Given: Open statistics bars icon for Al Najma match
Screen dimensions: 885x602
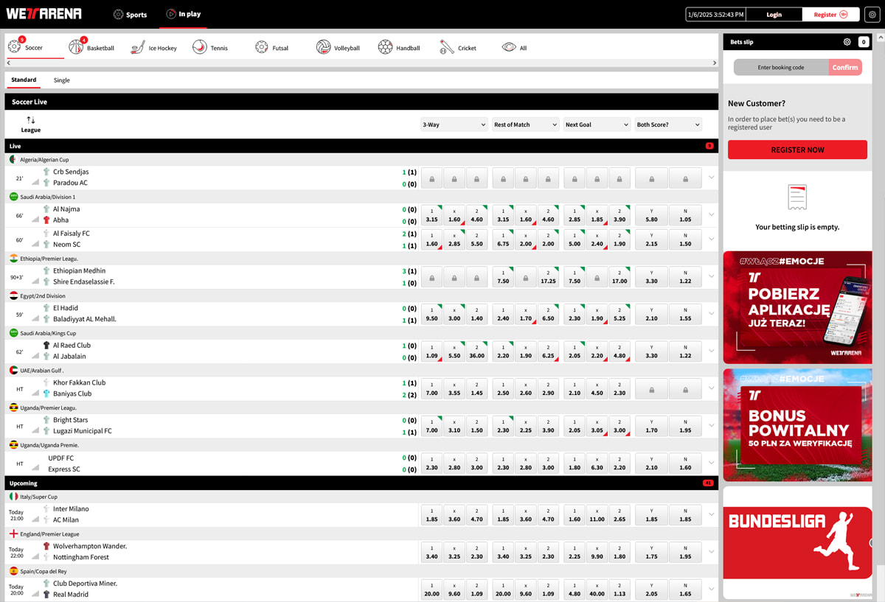Looking at the screenshot, I should pyautogui.click(x=35, y=220).
